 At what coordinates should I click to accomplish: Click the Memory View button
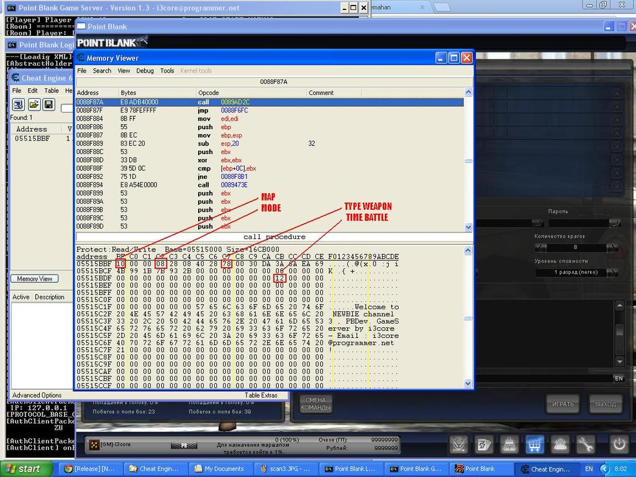tap(35, 278)
